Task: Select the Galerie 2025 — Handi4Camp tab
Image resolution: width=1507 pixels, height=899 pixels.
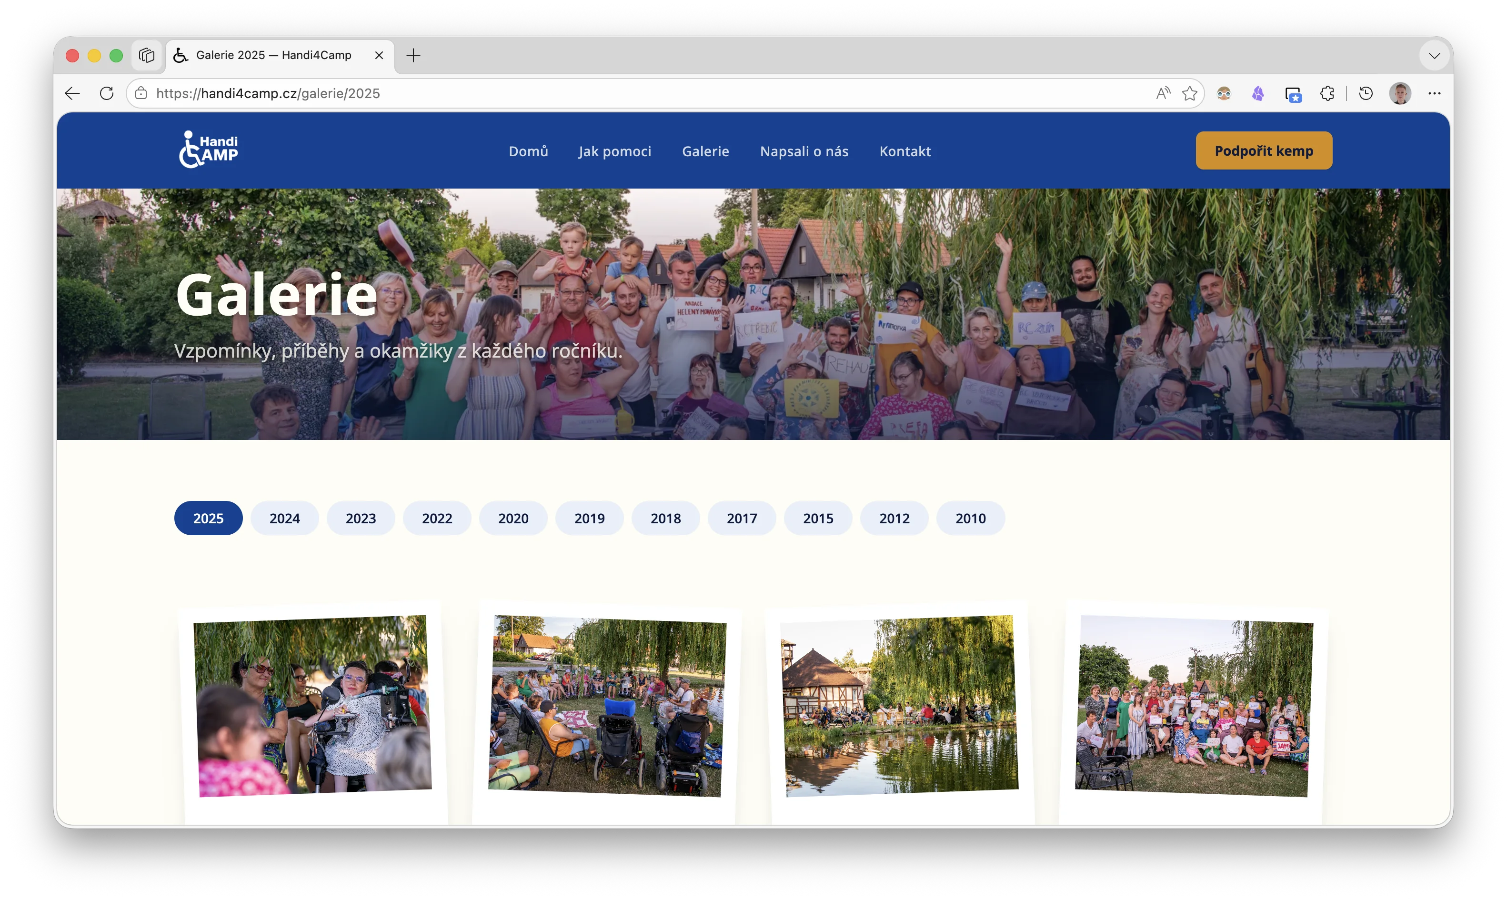Action: click(x=280, y=55)
